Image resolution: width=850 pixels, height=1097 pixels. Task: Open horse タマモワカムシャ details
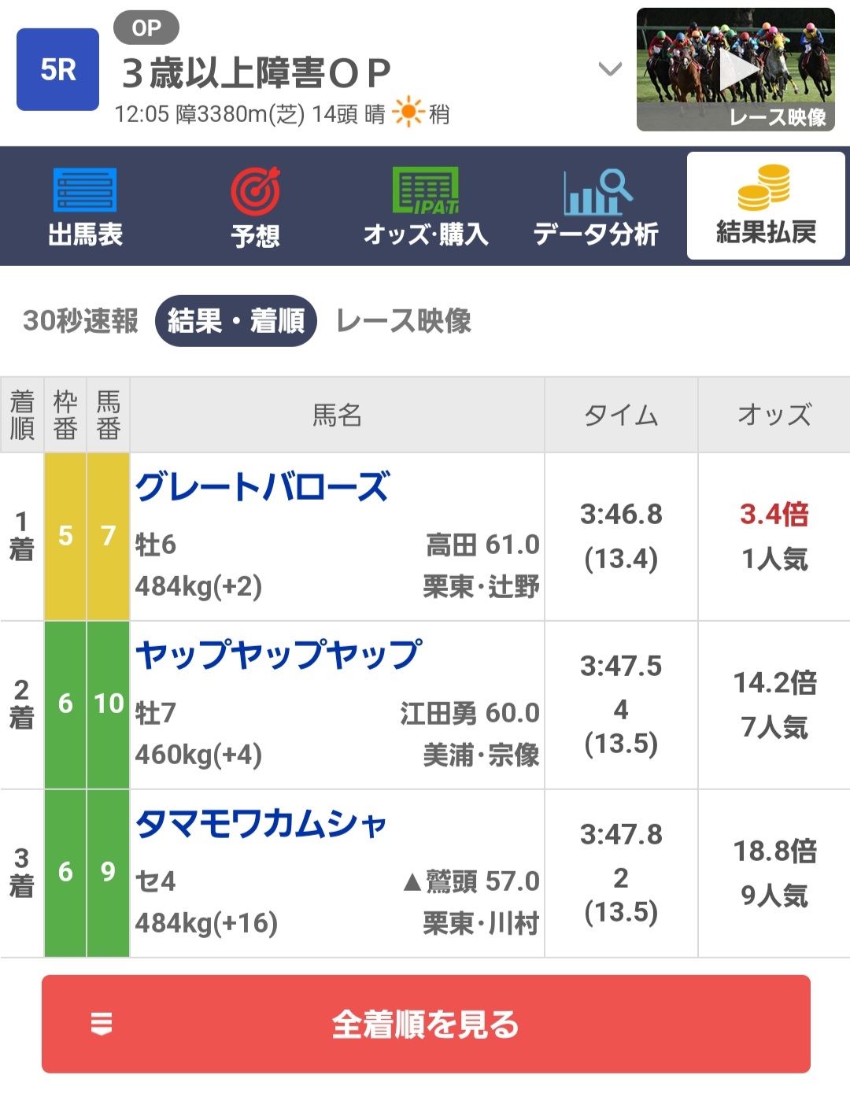click(261, 824)
